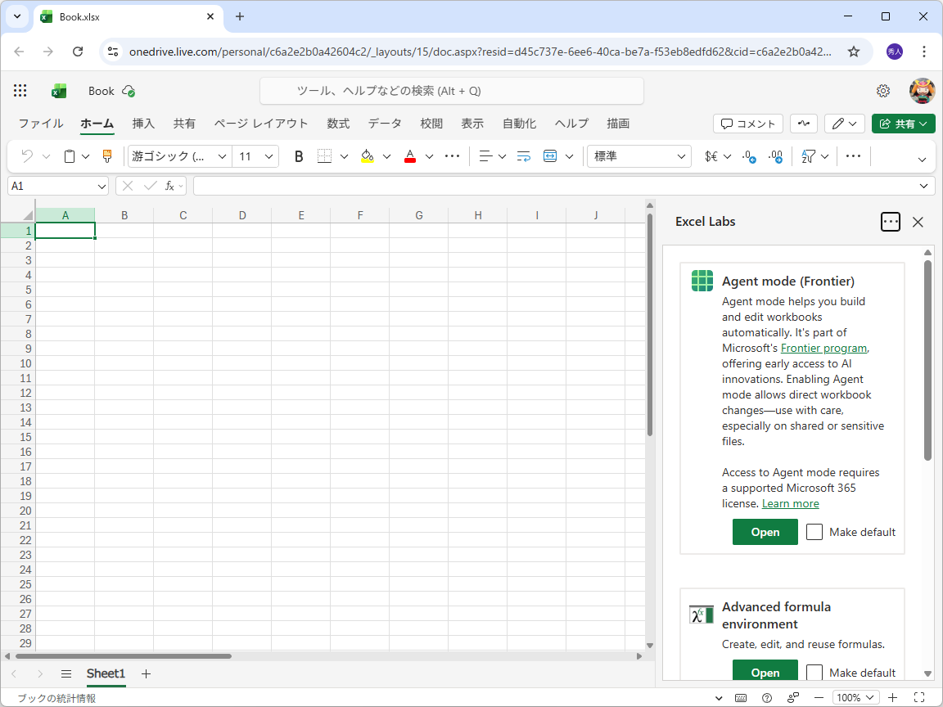Cancel formula entry X icon
Image resolution: width=943 pixels, height=707 pixels.
[128, 187]
